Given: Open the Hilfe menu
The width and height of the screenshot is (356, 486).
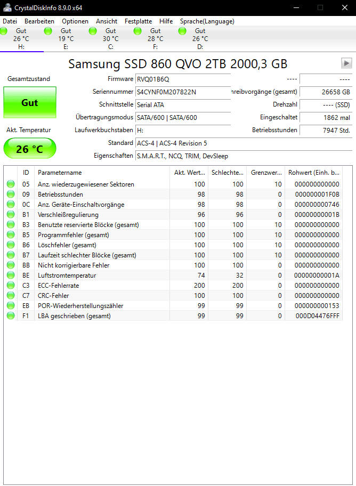Looking at the screenshot, I should [166, 21].
